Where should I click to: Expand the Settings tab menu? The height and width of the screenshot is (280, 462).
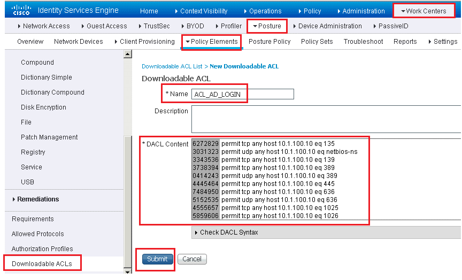pos(443,42)
